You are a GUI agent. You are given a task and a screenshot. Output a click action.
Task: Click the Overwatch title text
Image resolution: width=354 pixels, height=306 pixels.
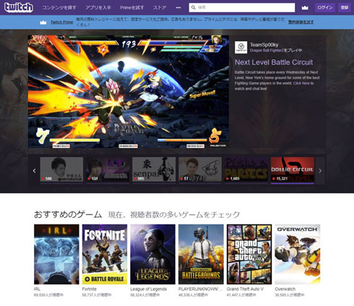[285, 289]
